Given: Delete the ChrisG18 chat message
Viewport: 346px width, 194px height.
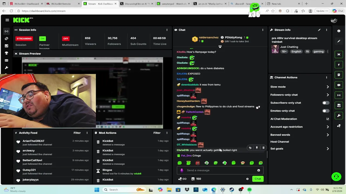Looking at the screenshot, I should [x=264, y=148].
